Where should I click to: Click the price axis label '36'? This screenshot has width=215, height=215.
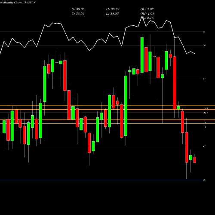(204, 180)
